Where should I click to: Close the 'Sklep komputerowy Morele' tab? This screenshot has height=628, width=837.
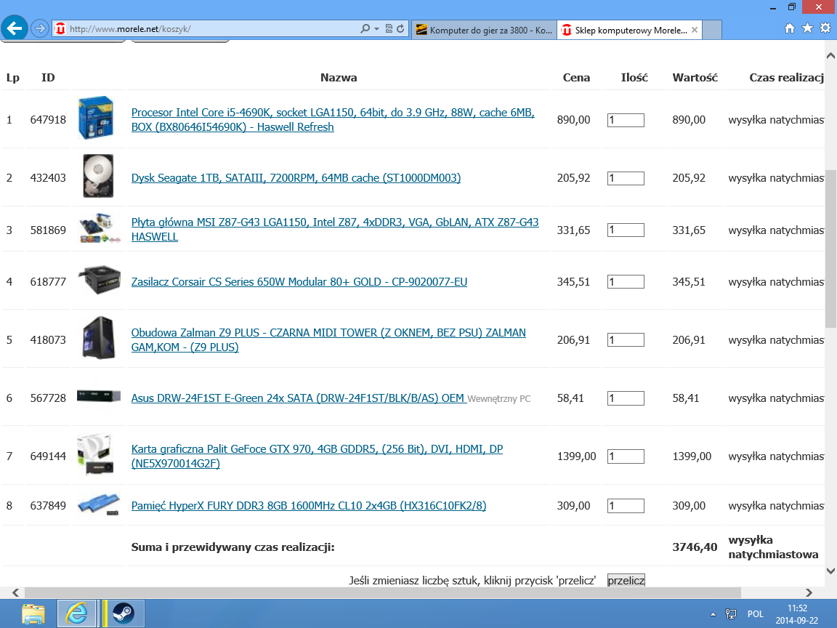(x=695, y=30)
